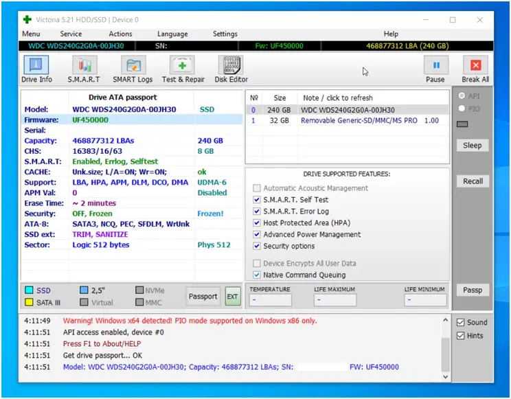The height and width of the screenshot is (399, 511).
Task: Toggle the Automatic Acoustic Management checkbox
Action: [257, 188]
